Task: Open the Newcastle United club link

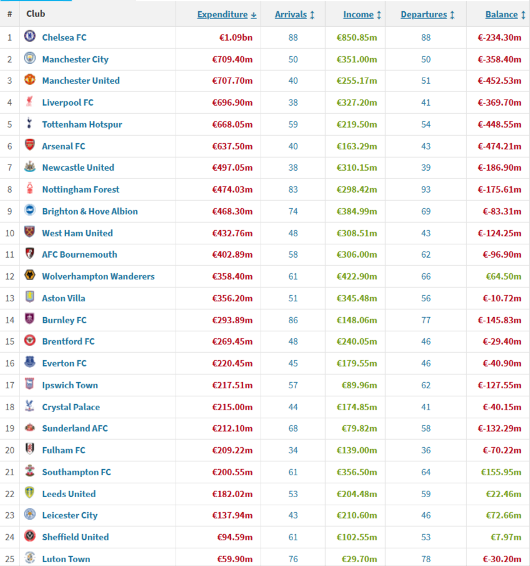Action: tap(78, 168)
